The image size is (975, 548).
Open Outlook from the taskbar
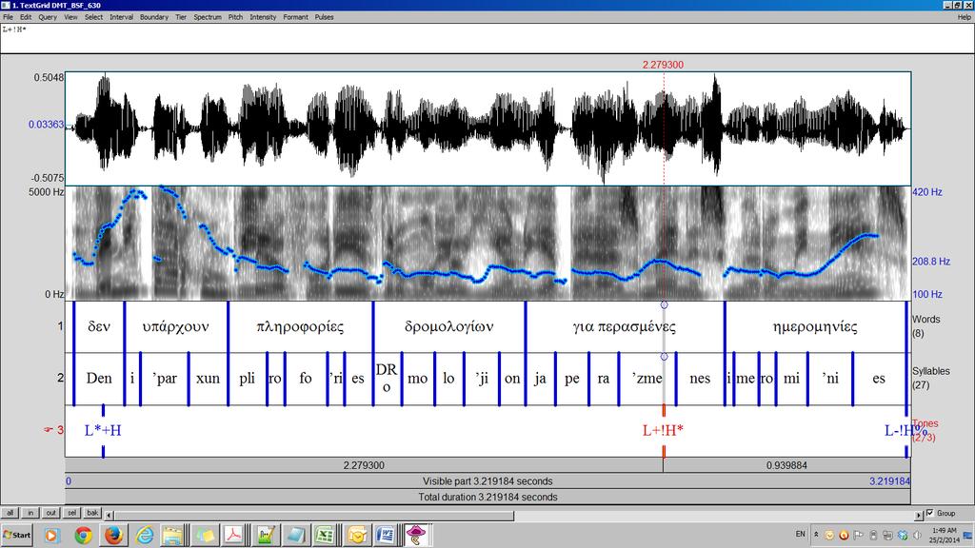[357, 535]
